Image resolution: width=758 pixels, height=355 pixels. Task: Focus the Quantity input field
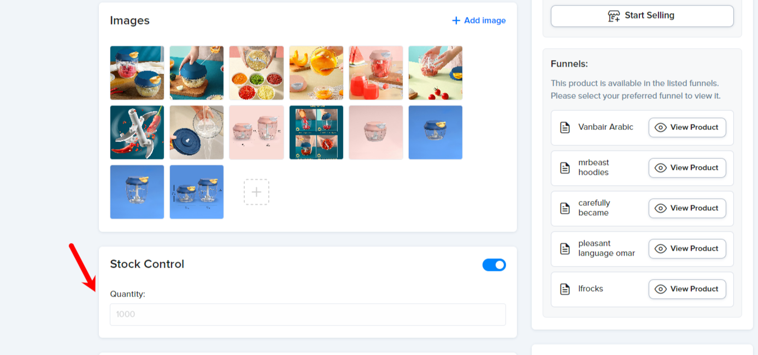(308, 315)
